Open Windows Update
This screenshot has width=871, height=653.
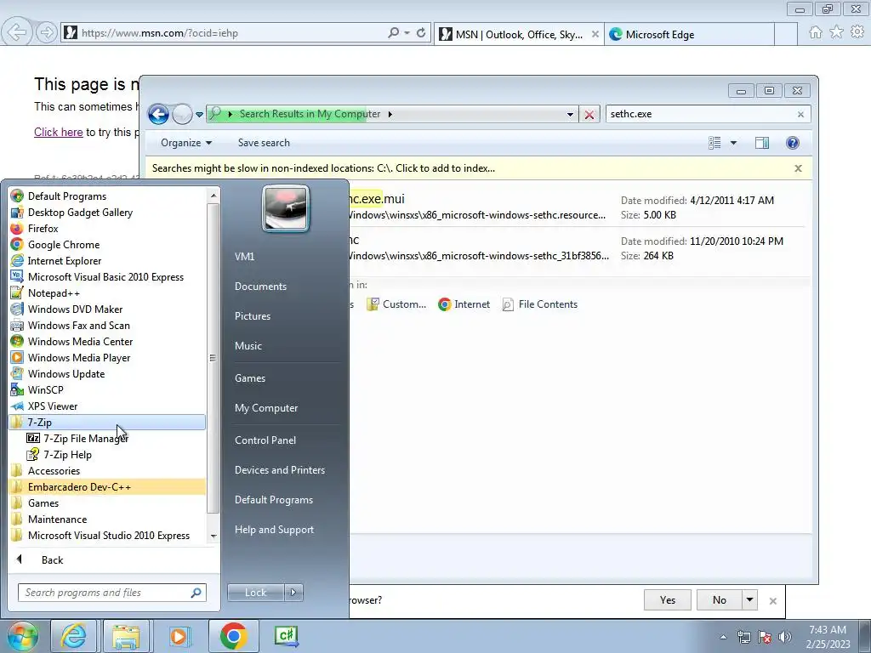tap(66, 373)
